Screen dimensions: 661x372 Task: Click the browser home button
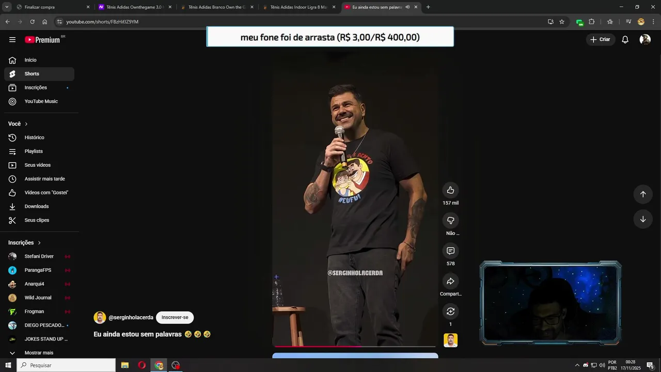[x=44, y=22]
